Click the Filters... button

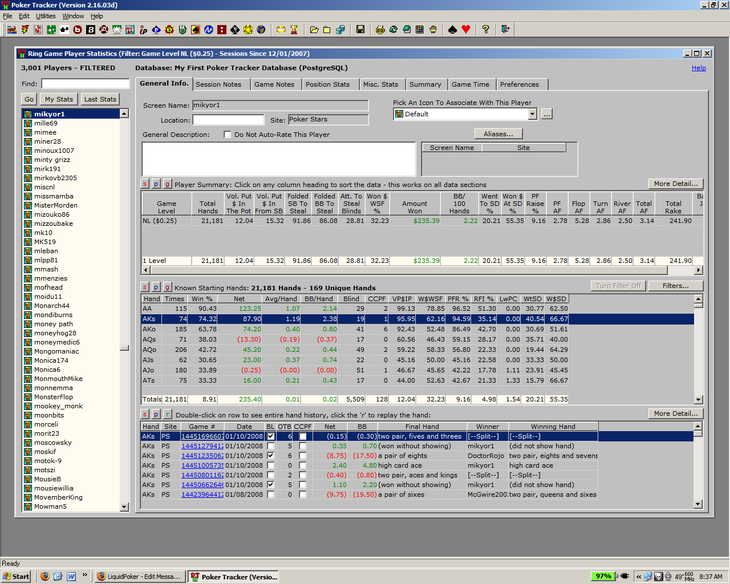[x=676, y=286]
